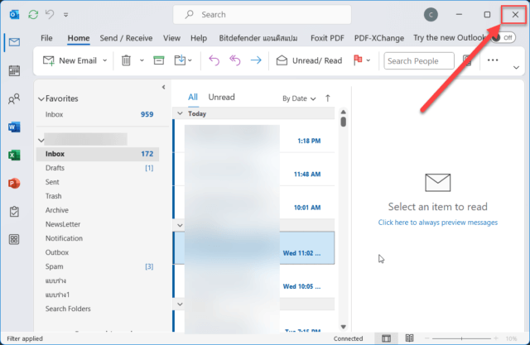Open the Bitdefender tab
Image resolution: width=530 pixels, height=345 pixels.
pyautogui.click(x=258, y=38)
